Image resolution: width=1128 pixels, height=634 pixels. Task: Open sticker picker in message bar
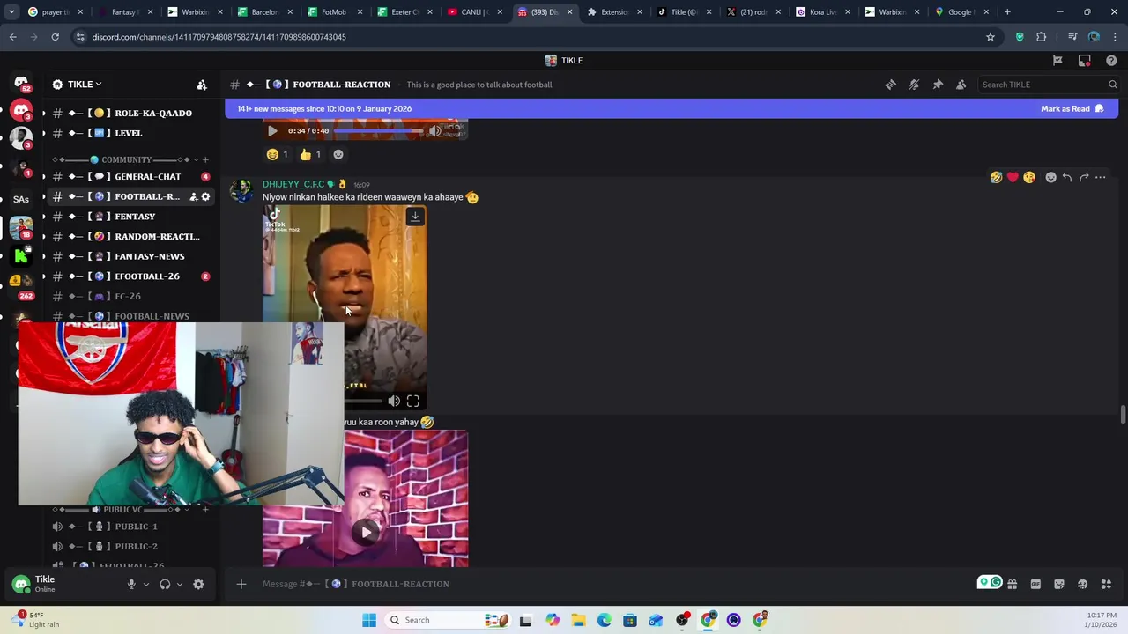pyautogui.click(x=1059, y=584)
